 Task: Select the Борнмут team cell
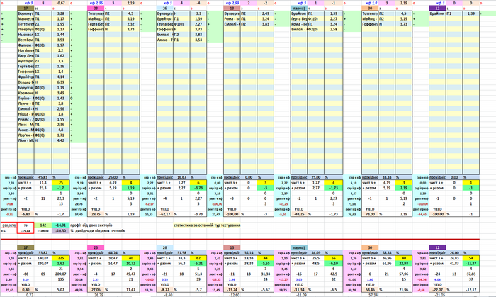pos(26,13)
